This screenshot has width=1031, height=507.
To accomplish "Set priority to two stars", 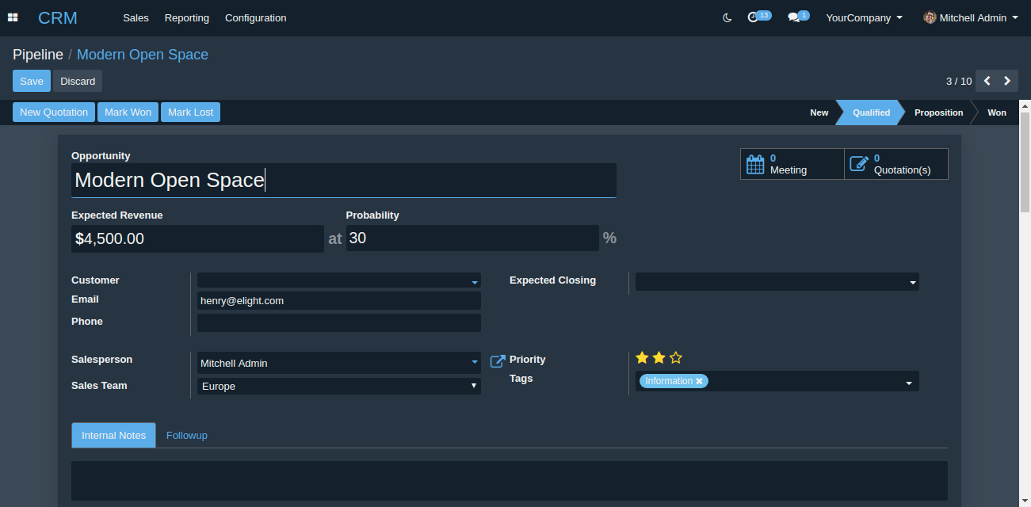I will click(x=659, y=357).
